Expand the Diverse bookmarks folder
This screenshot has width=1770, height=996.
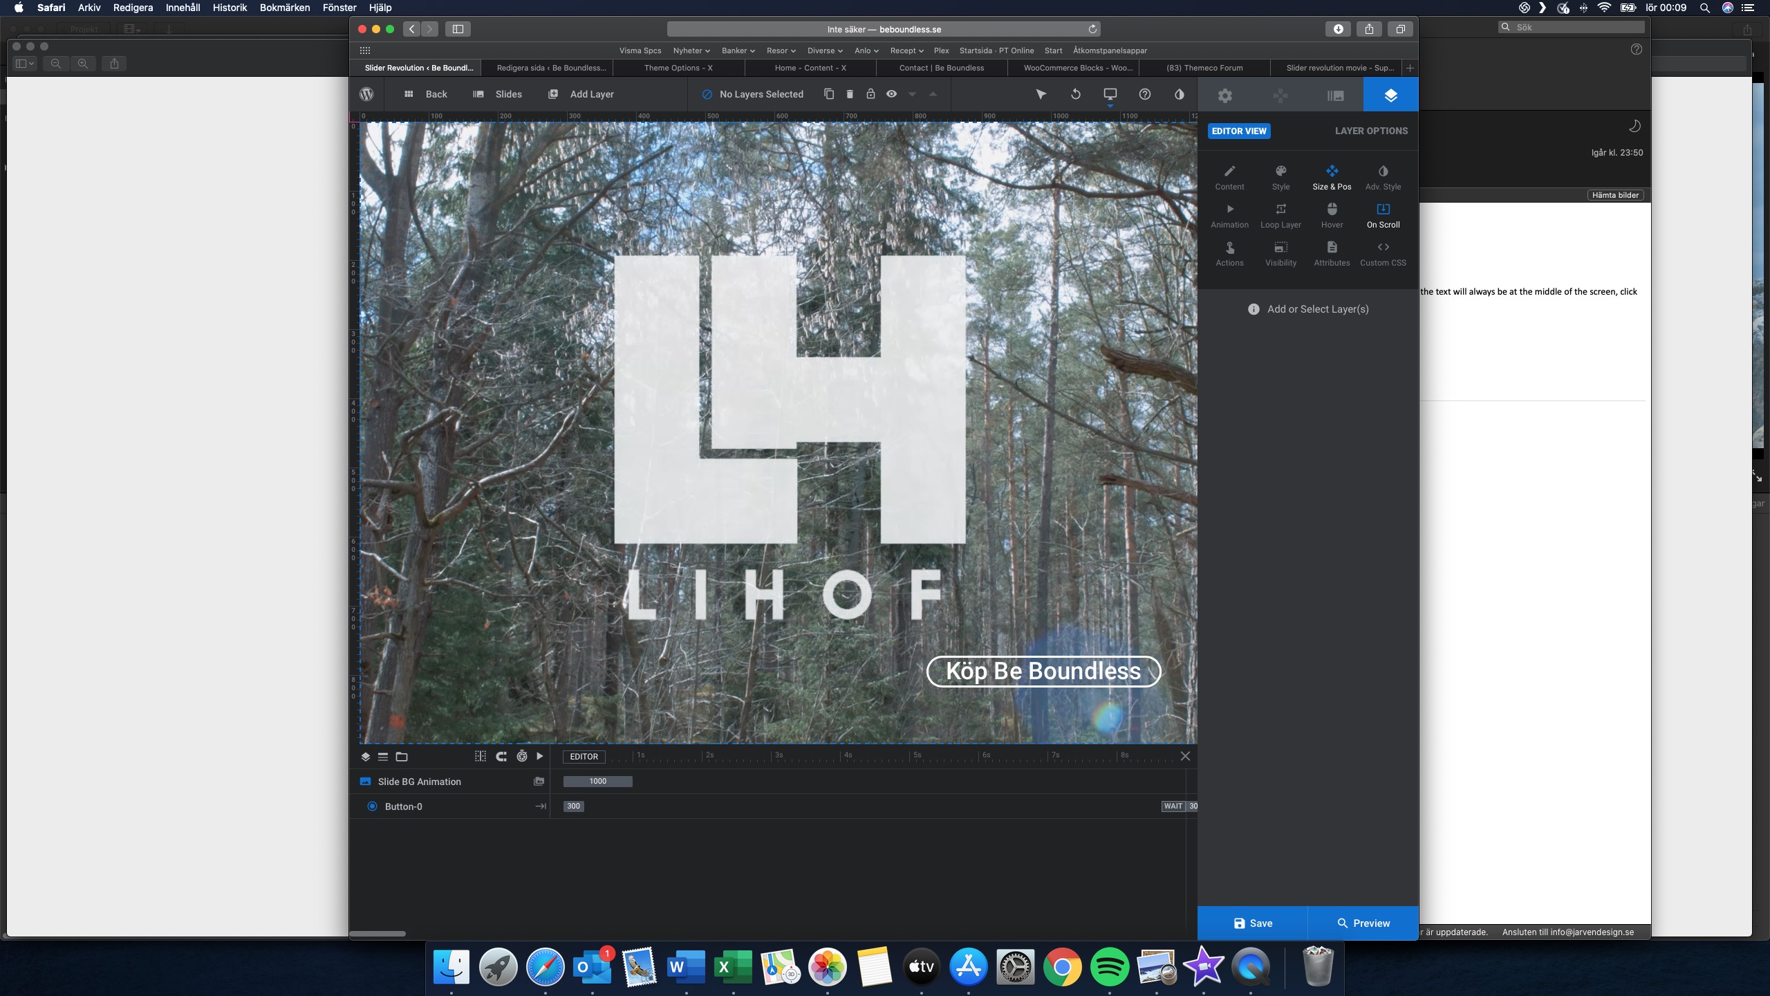pyautogui.click(x=825, y=50)
